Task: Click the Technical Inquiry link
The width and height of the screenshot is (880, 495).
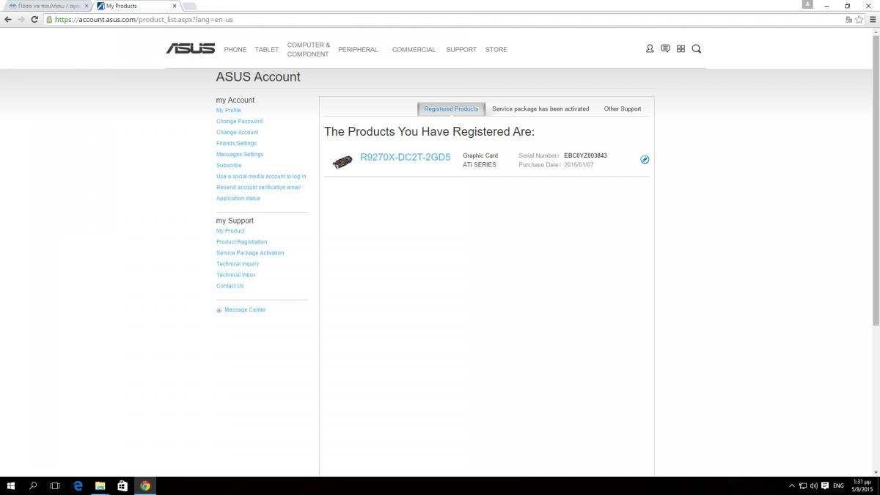Action: coord(238,264)
